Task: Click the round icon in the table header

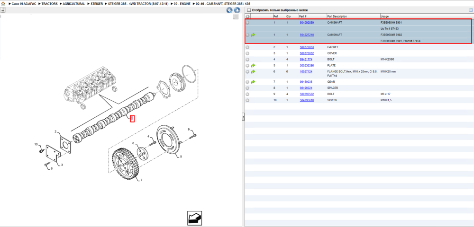Action: [247, 16]
